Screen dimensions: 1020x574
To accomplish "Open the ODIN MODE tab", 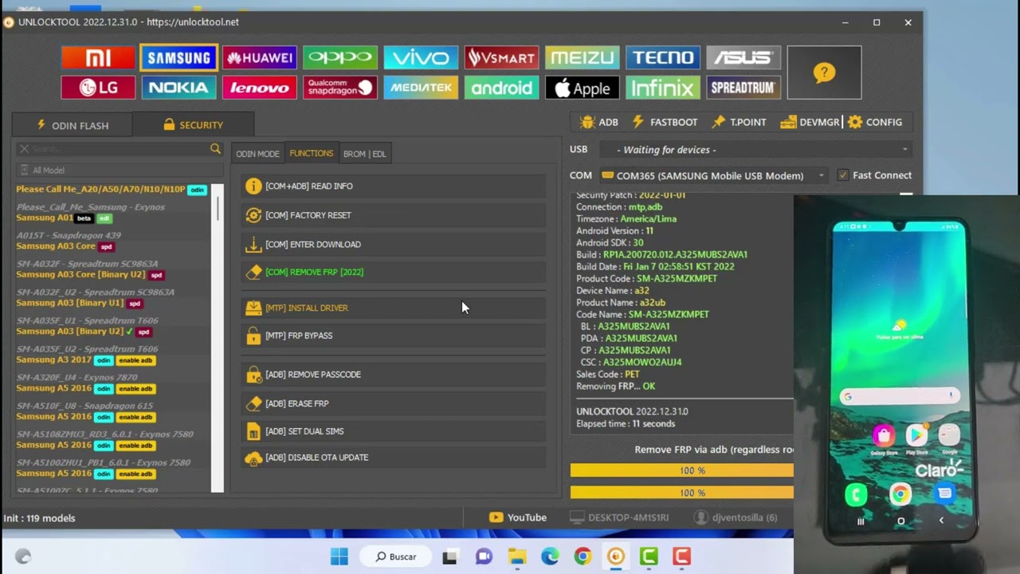I will tap(257, 154).
